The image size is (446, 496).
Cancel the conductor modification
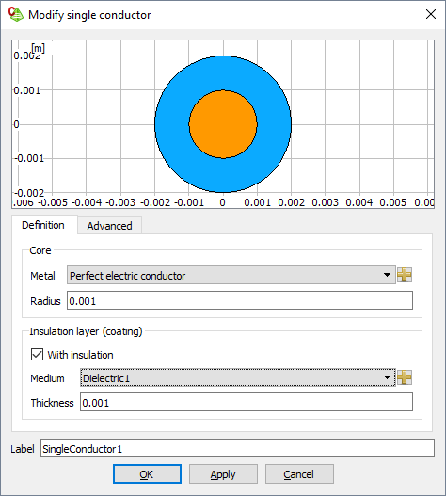[x=299, y=474]
